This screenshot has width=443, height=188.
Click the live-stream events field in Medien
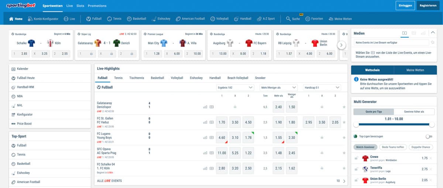point(391,42)
